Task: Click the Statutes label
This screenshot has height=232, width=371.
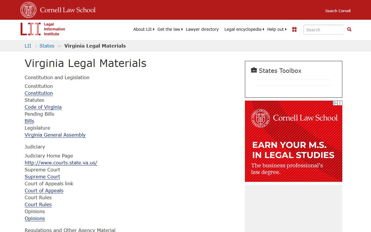Action: tap(34, 100)
